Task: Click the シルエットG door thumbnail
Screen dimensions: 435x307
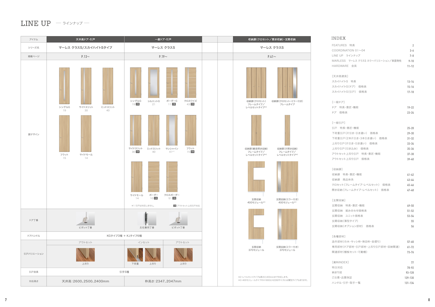Action: 154,83
